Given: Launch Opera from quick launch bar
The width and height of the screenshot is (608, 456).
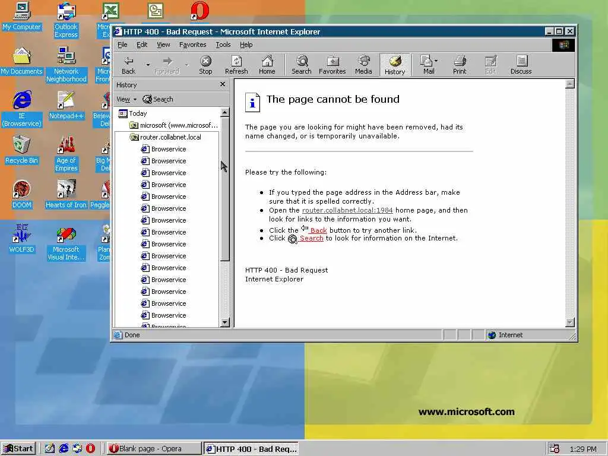Looking at the screenshot, I should [x=90, y=449].
